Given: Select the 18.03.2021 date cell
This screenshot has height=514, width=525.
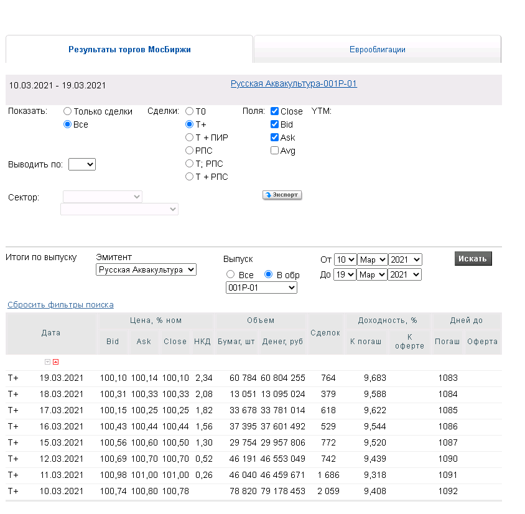Looking at the screenshot, I should pos(62,394).
